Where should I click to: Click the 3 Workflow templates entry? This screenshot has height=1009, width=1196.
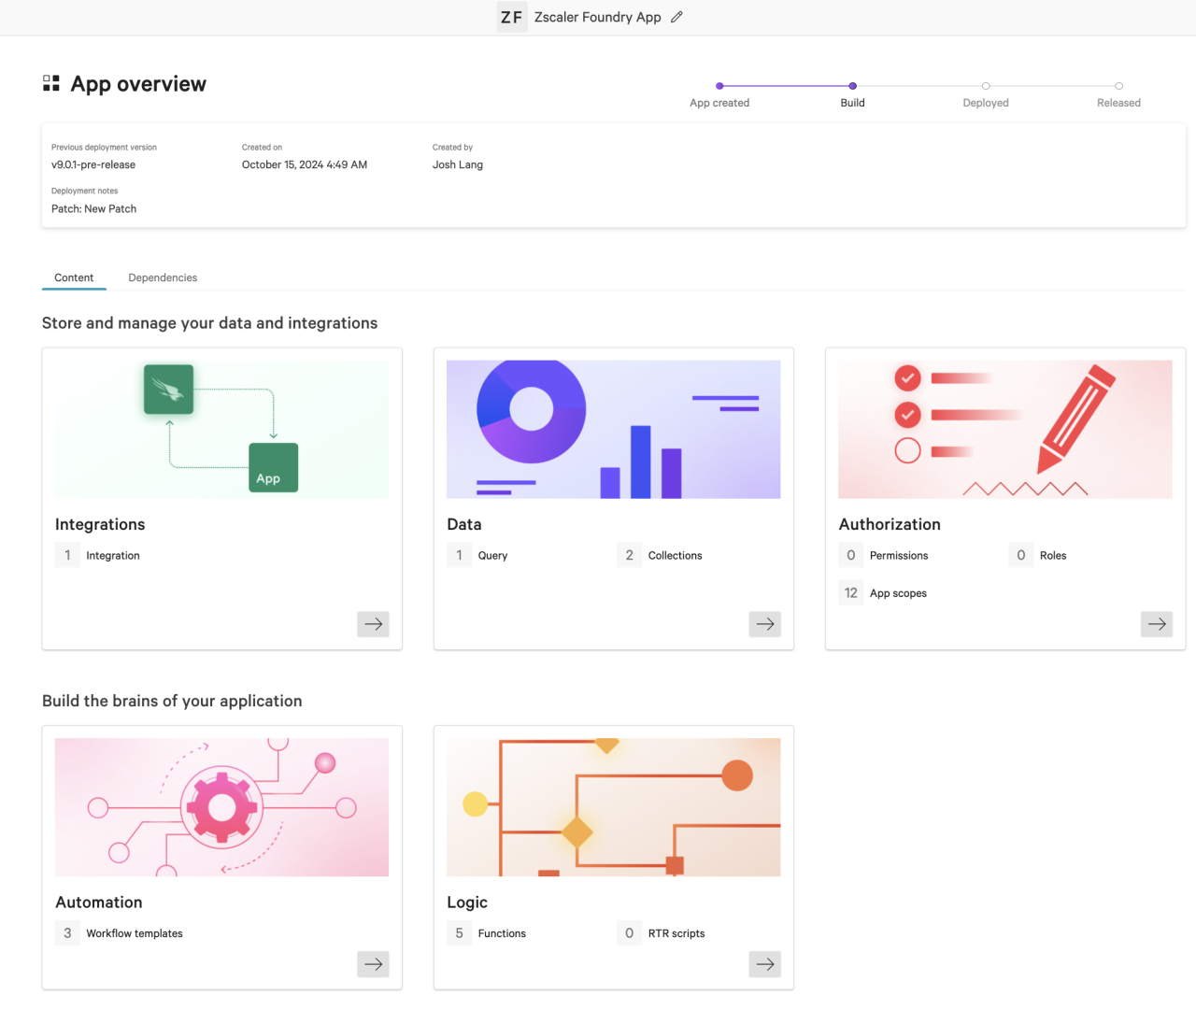click(119, 933)
